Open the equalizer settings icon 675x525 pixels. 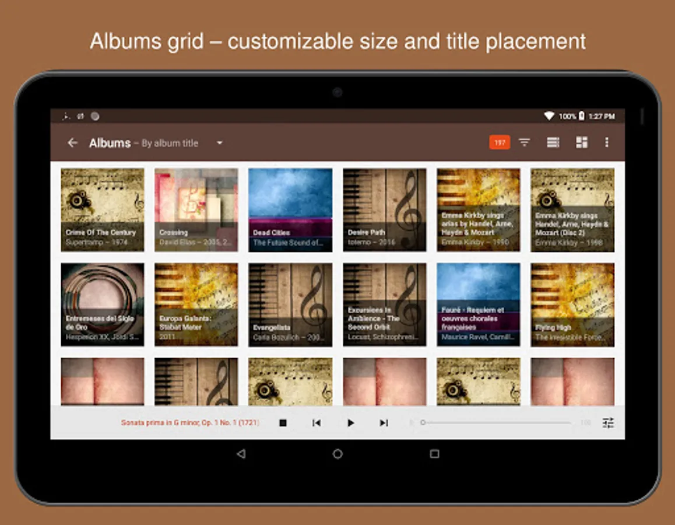pyautogui.click(x=608, y=423)
